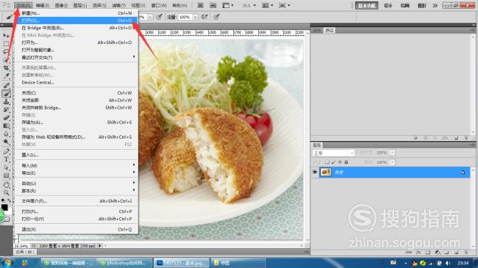Select the Crop tool

coord(6,68)
